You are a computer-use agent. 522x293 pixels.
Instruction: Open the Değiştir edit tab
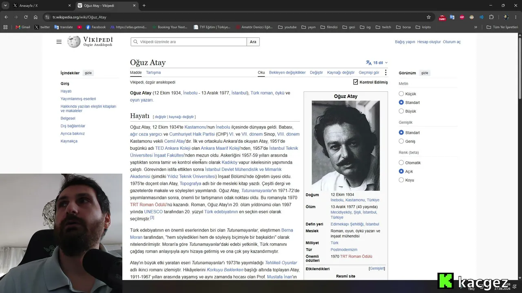[316, 72]
